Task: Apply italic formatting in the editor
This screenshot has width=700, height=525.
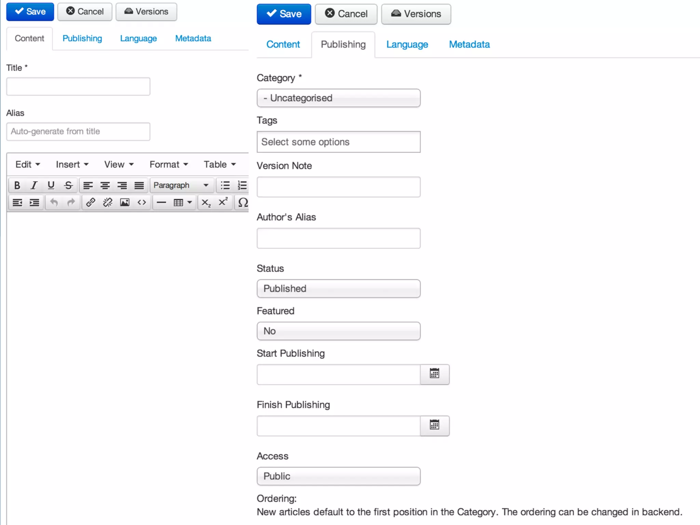Action: tap(34, 185)
